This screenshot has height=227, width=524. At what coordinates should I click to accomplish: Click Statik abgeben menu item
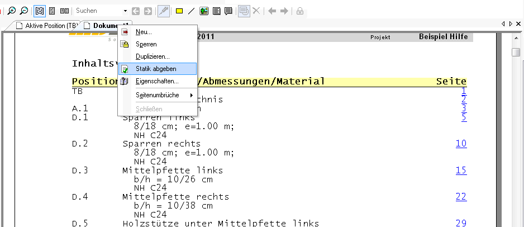pos(157,69)
